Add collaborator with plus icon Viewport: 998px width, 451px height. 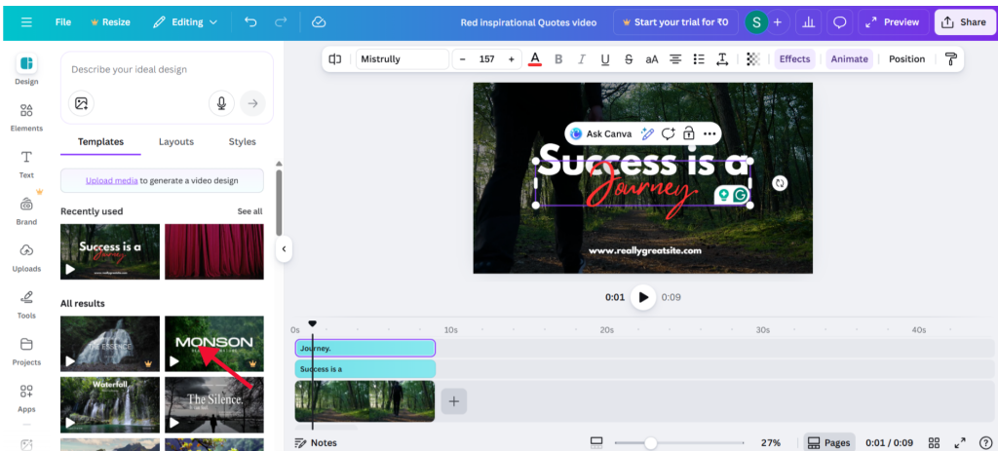(x=777, y=22)
